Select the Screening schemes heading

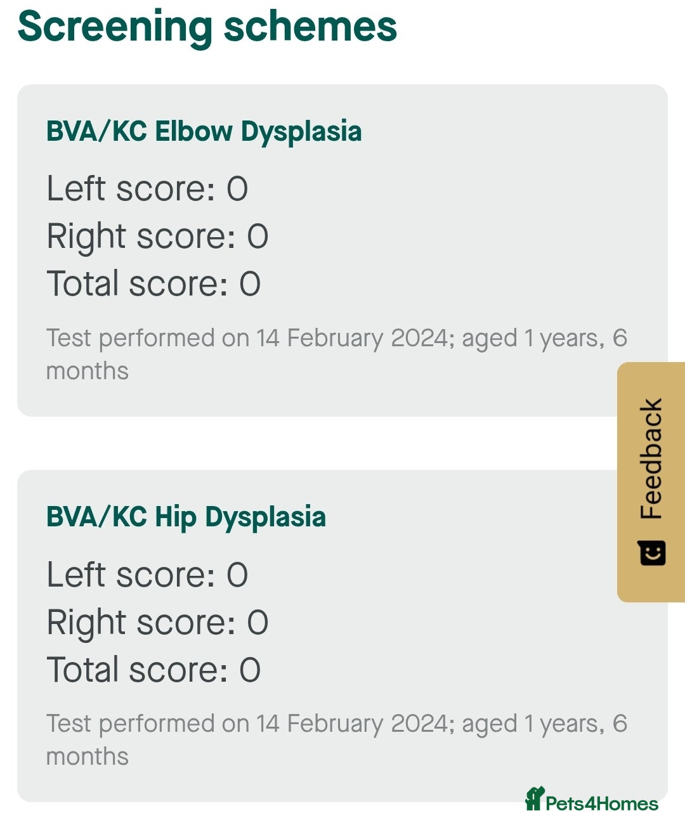click(x=207, y=27)
